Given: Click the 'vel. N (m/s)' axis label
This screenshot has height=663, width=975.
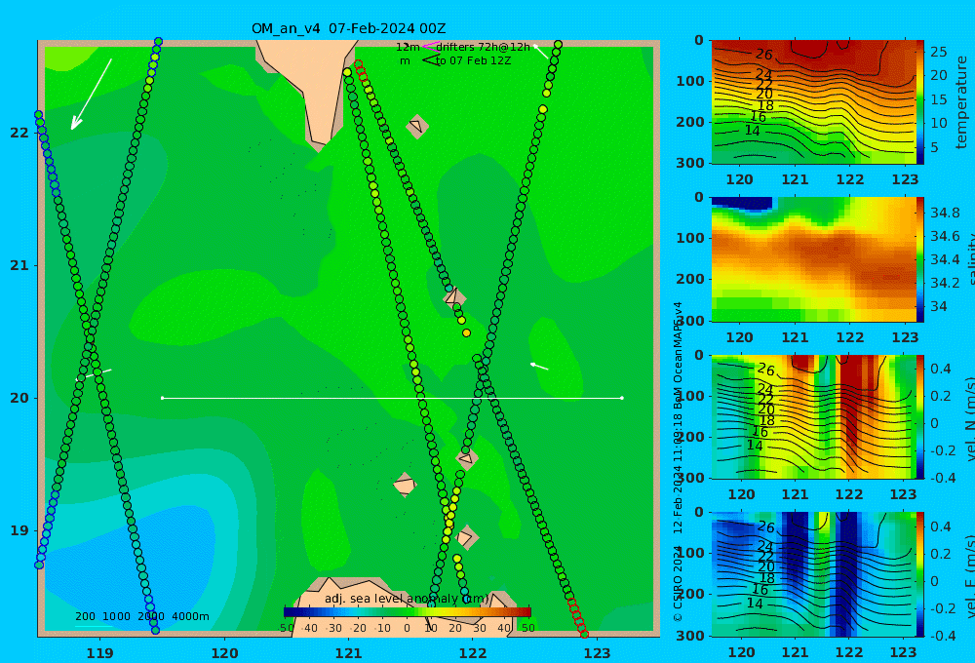Looking at the screenshot, I should tap(969, 414).
